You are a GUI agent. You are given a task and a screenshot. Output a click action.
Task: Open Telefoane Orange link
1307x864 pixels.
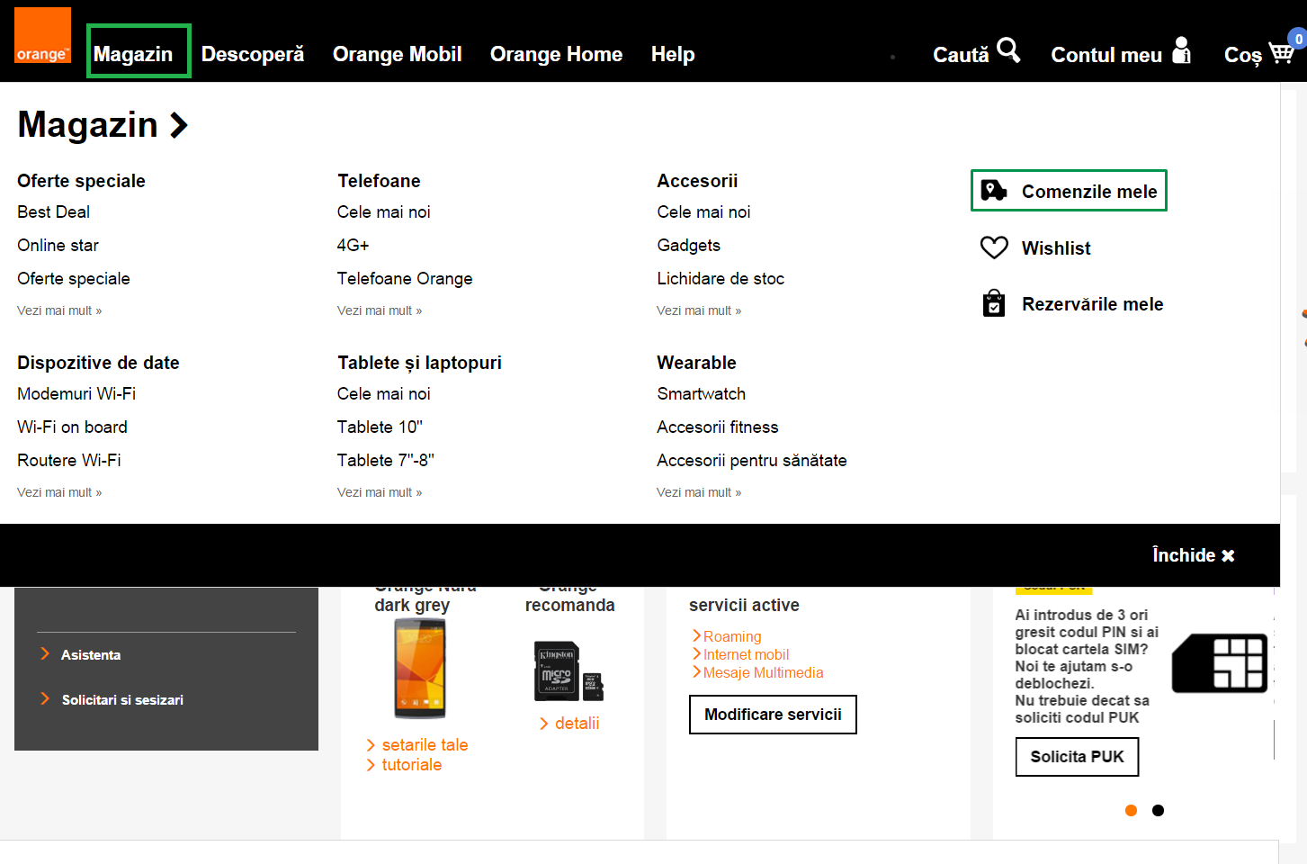(x=405, y=279)
